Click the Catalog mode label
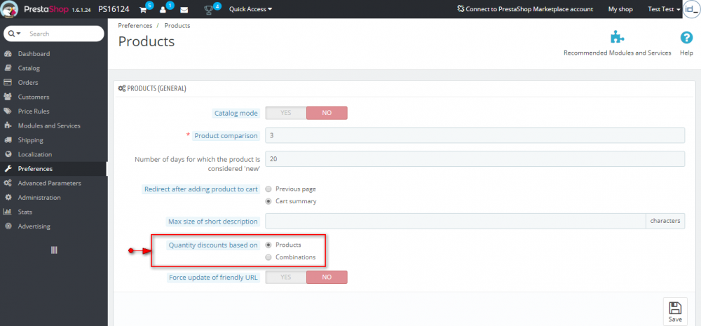Image resolution: width=701 pixels, height=326 pixels. 236,113
